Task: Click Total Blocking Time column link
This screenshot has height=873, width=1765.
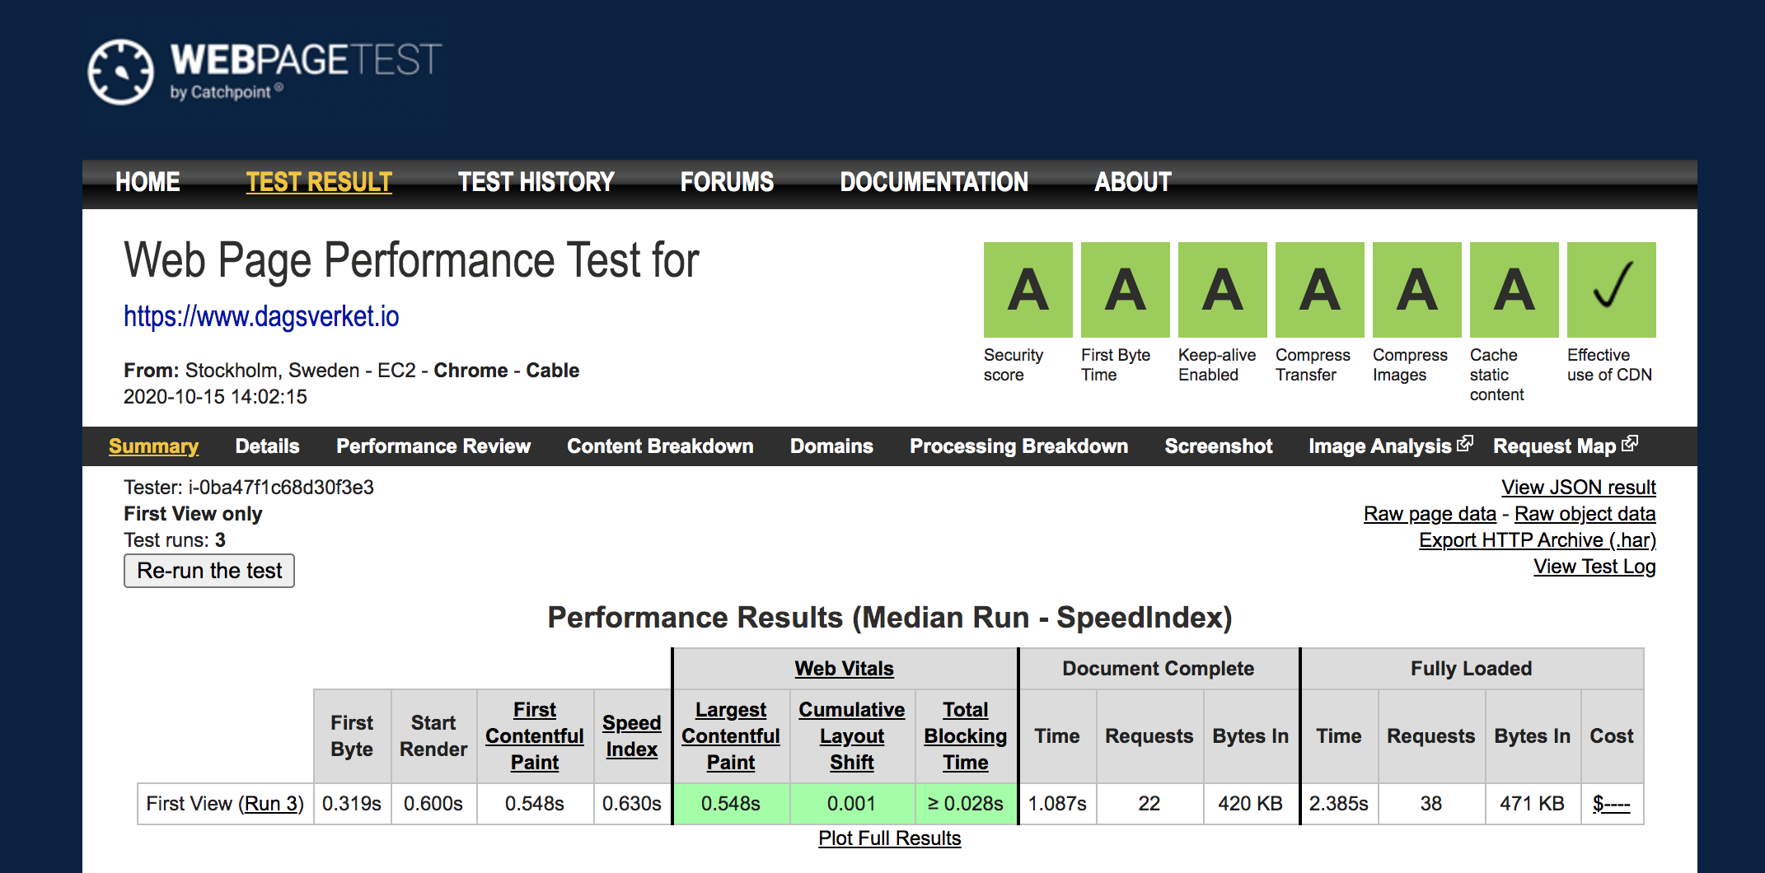Action: 966,736
